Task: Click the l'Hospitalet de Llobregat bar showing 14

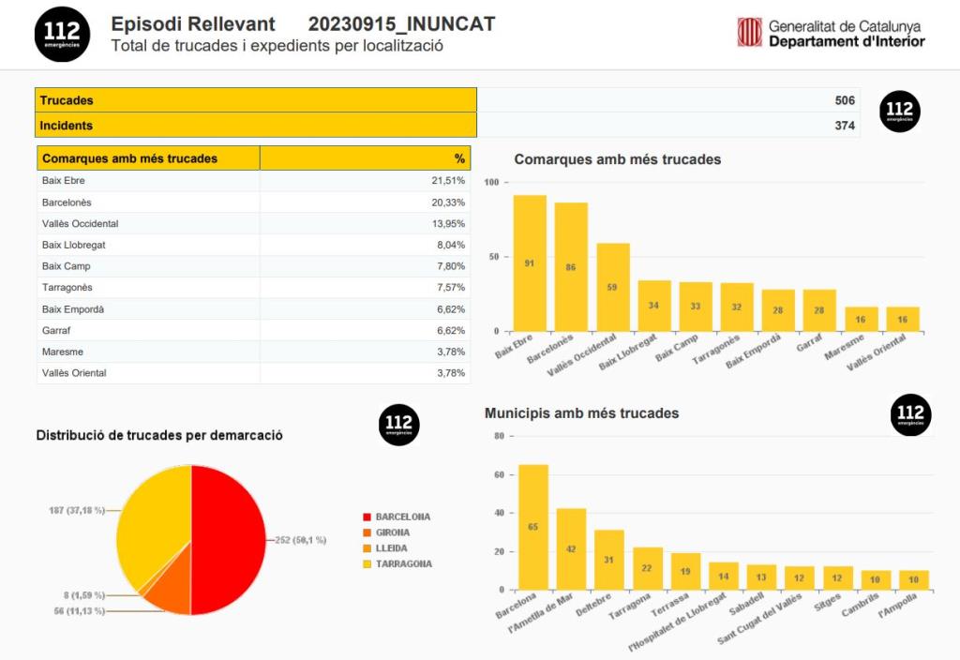Action: click(x=724, y=577)
